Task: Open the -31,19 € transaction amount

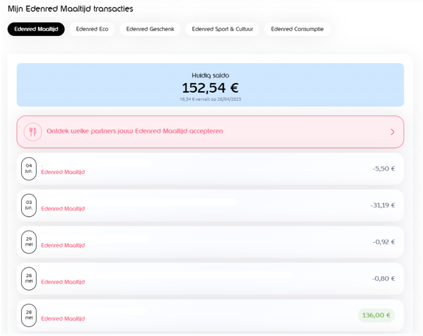Action: (383, 206)
